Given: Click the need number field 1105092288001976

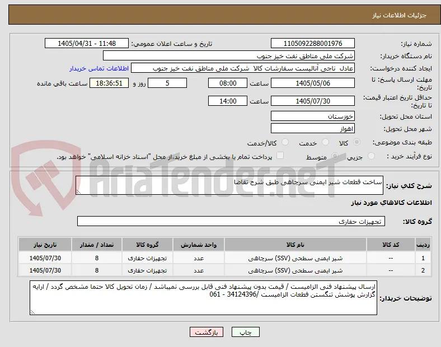Looking at the screenshot, I should pyautogui.click(x=313, y=43).
